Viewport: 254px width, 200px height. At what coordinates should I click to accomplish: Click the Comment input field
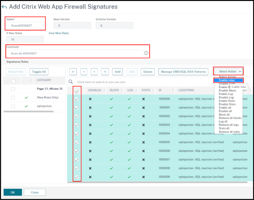(x=75, y=53)
